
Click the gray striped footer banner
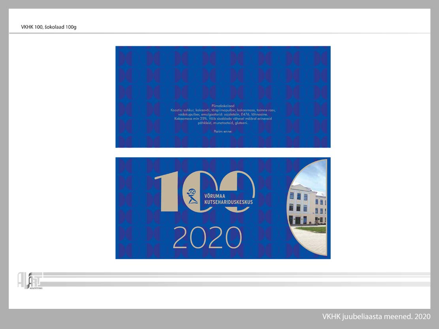(x=237, y=279)
